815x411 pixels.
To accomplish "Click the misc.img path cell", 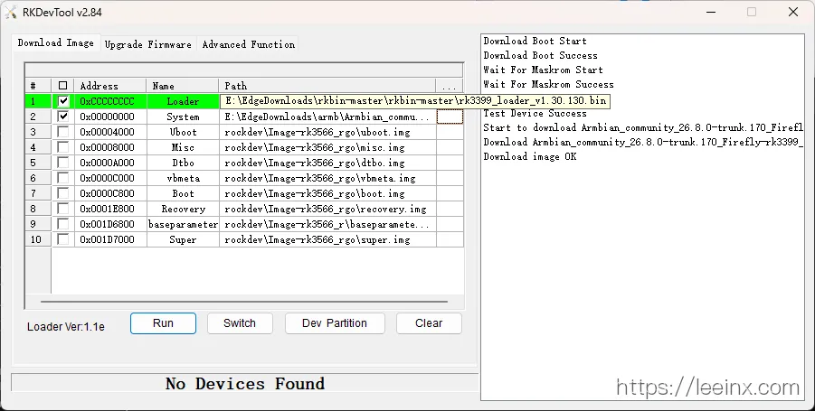I will (x=327, y=147).
